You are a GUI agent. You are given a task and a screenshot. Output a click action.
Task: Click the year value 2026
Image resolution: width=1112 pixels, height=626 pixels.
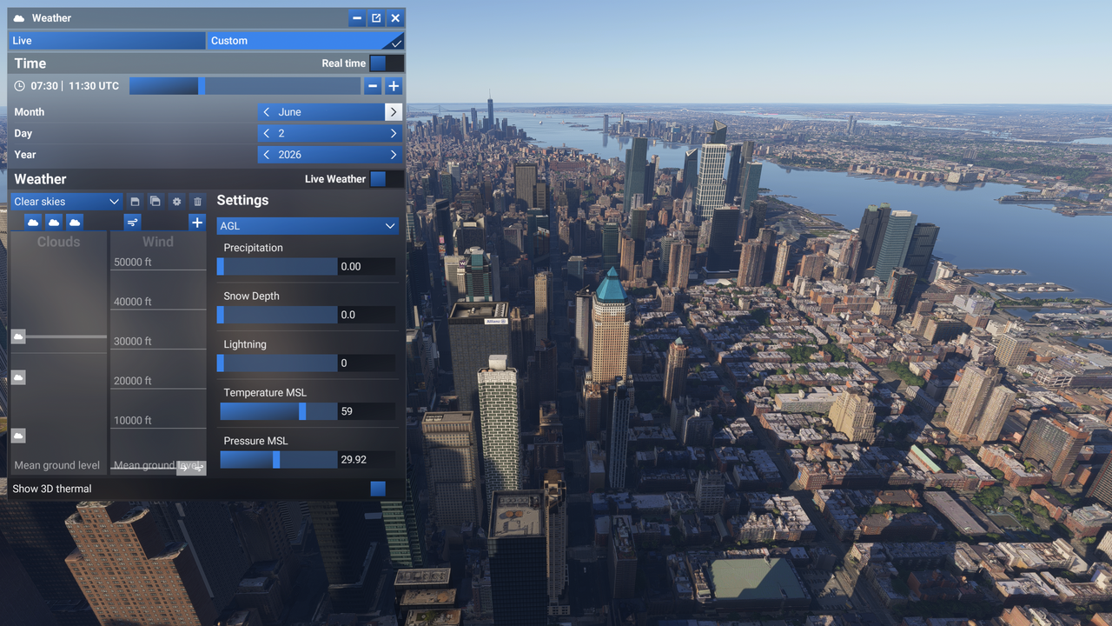coord(290,155)
